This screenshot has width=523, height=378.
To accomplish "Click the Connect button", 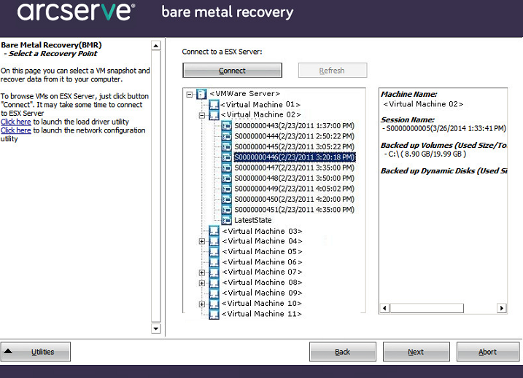I will tap(232, 71).
